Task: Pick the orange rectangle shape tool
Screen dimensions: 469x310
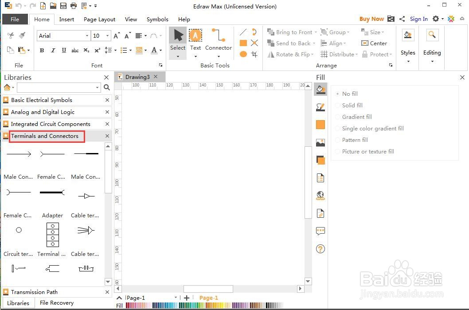Action: pos(243,43)
